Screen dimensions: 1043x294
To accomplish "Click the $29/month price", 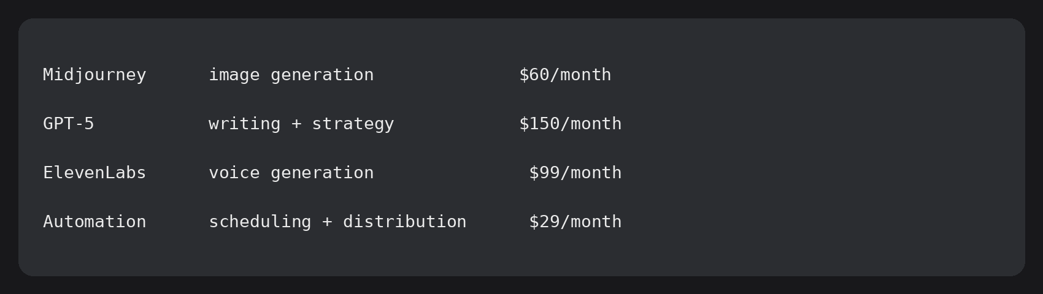I will [x=575, y=222].
